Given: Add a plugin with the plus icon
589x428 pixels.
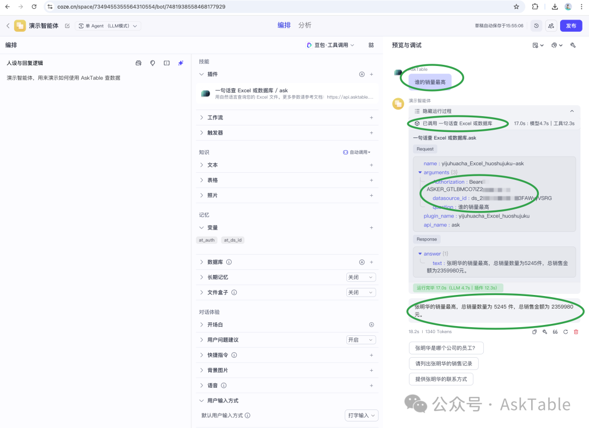Looking at the screenshot, I should [x=371, y=74].
